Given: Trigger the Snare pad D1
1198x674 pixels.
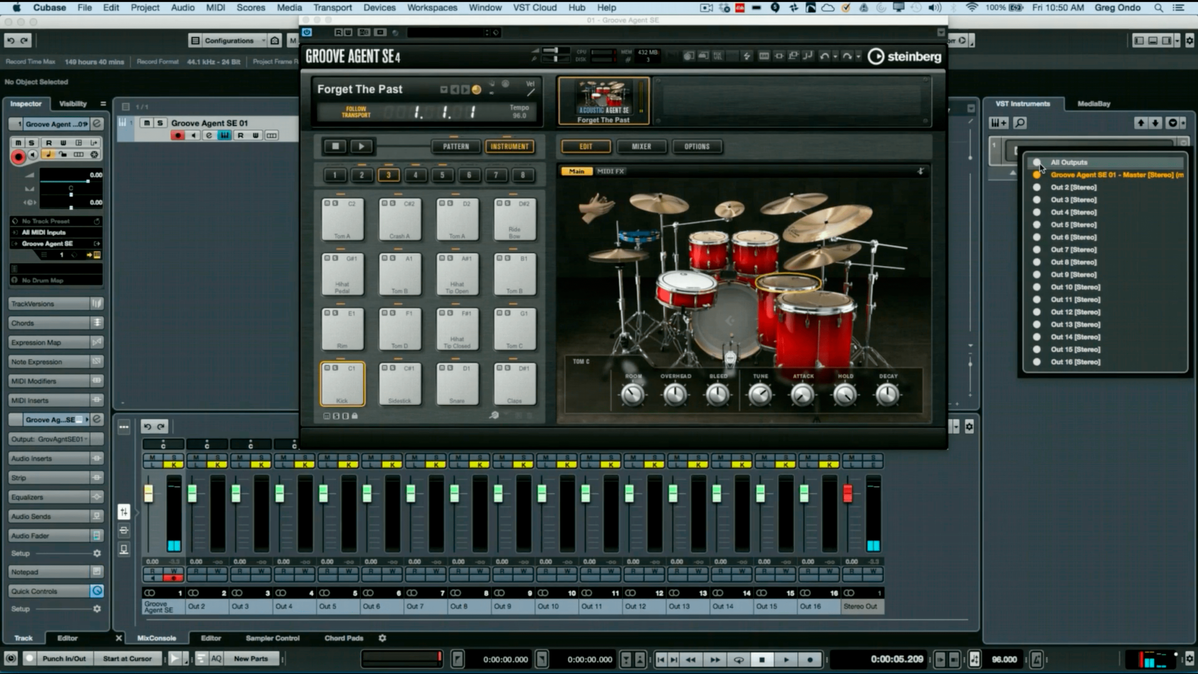Looking at the screenshot, I should click(457, 384).
